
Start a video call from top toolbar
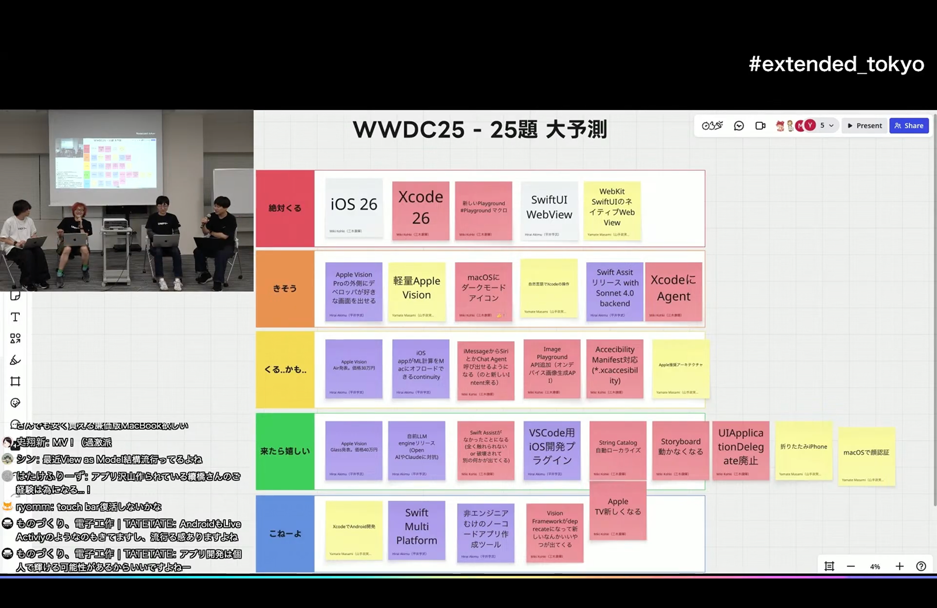coord(760,126)
